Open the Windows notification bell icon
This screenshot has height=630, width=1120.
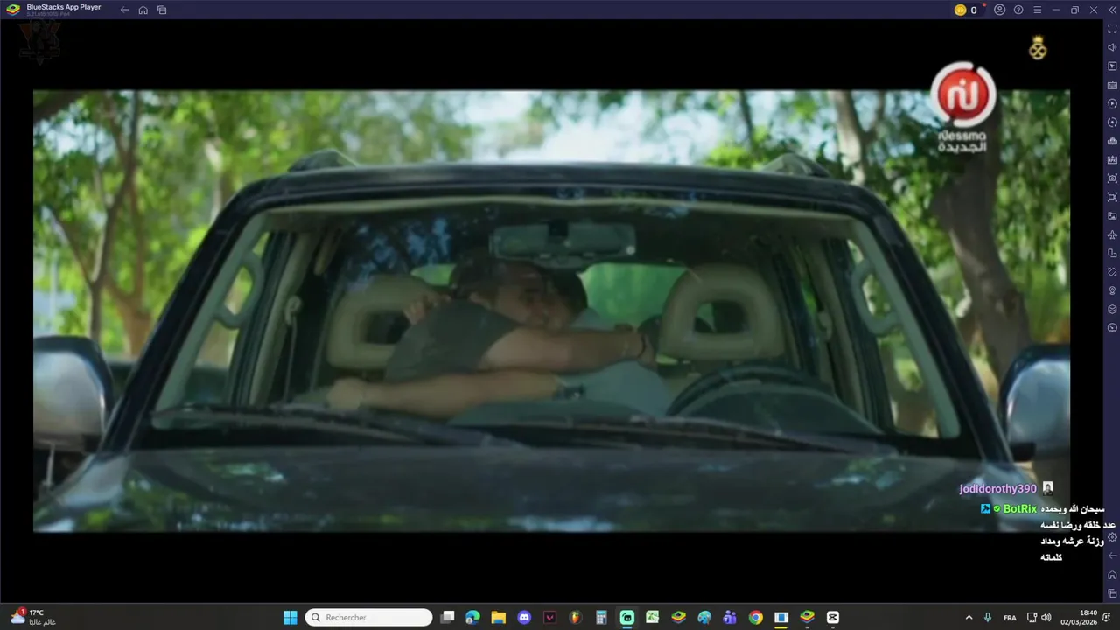point(1107,617)
